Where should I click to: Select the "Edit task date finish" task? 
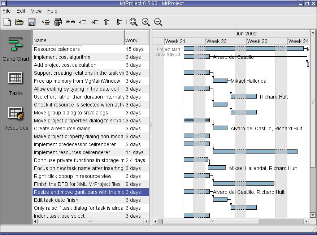(91, 200)
